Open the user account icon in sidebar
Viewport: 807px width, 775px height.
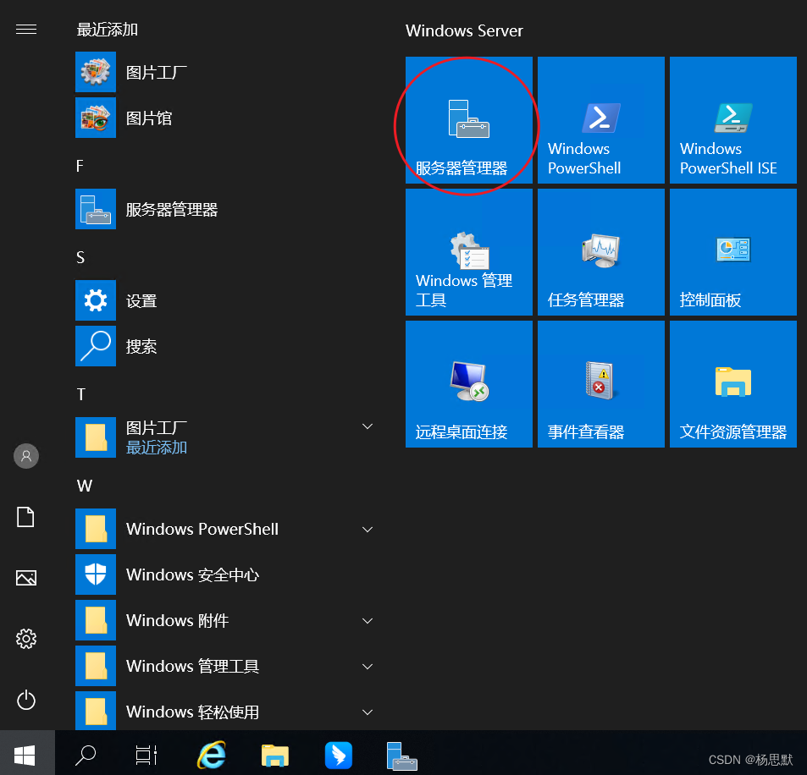(x=26, y=456)
